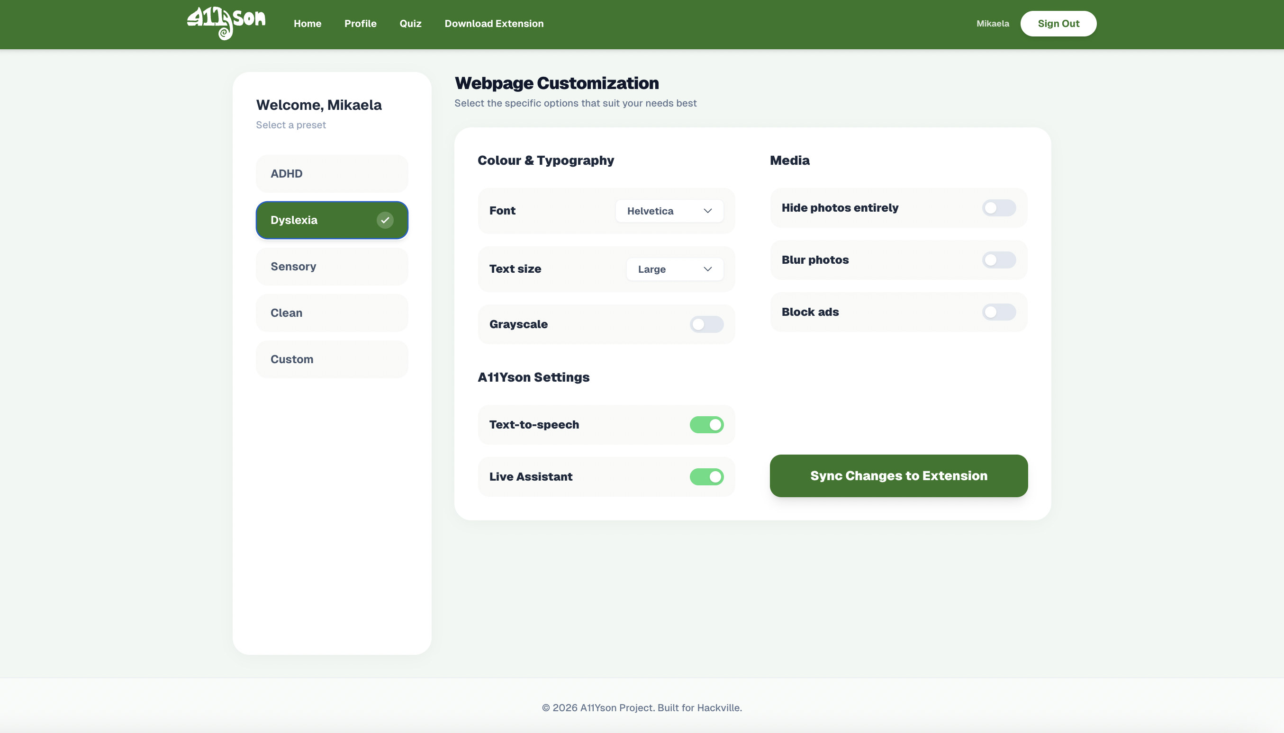The height and width of the screenshot is (733, 1284).
Task: Switch on Blur photos
Action: tap(998, 260)
